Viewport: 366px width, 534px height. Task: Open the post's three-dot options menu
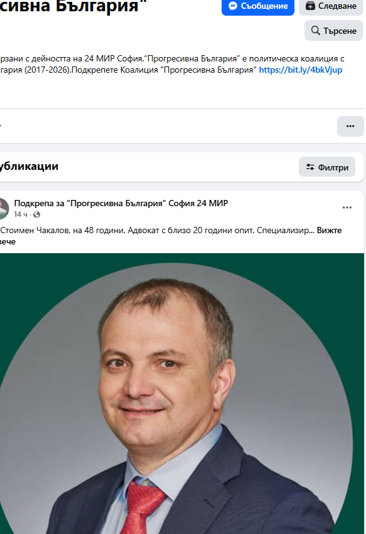pyautogui.click(x=347, y=207)
